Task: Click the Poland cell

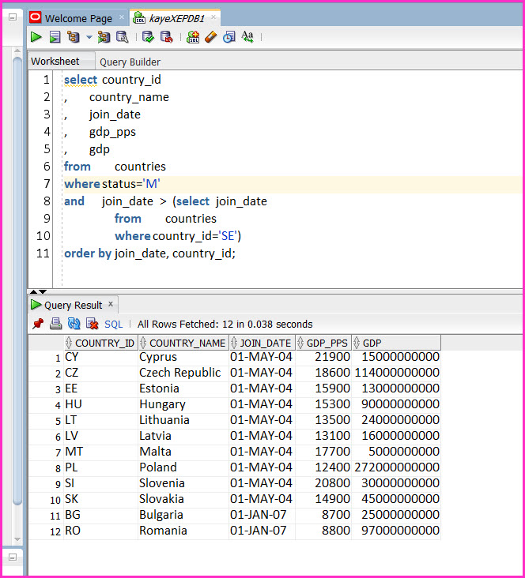Action: [x=183, y=467]
